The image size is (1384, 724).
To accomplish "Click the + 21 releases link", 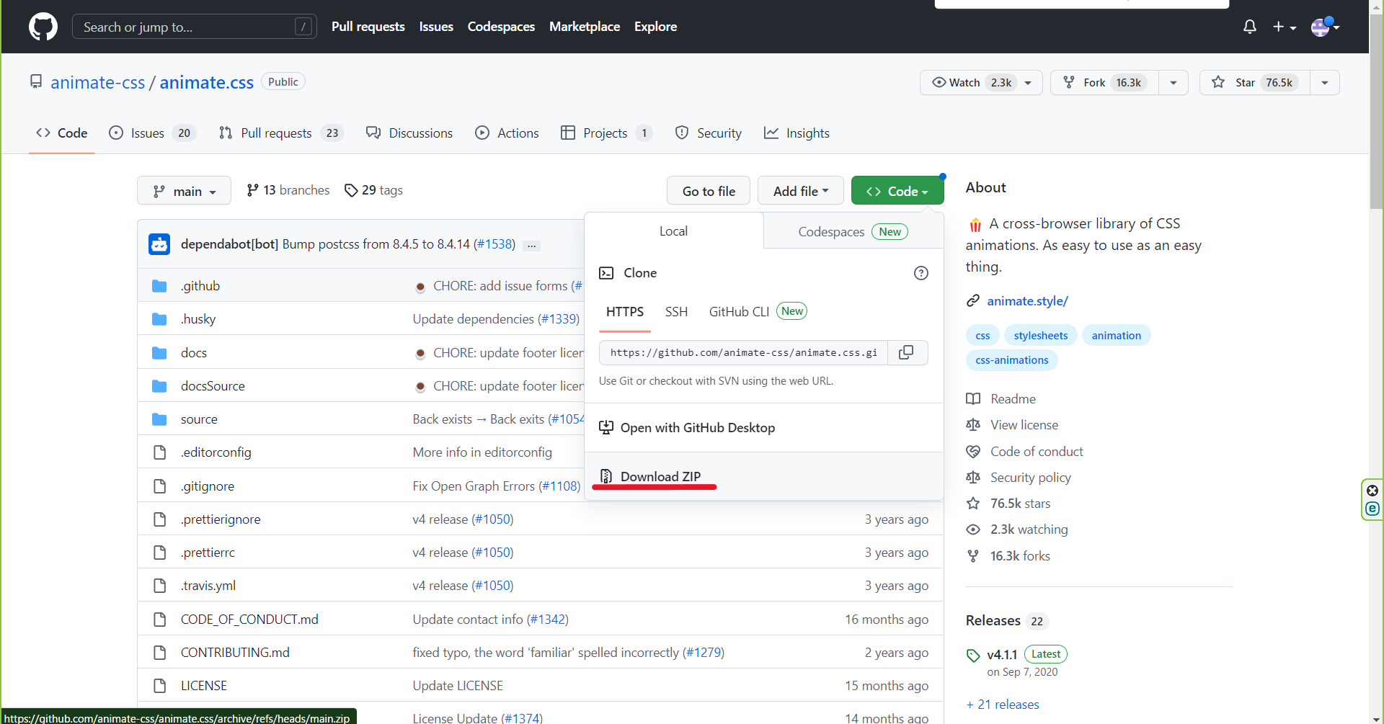I will click(x=1003, y=705).
